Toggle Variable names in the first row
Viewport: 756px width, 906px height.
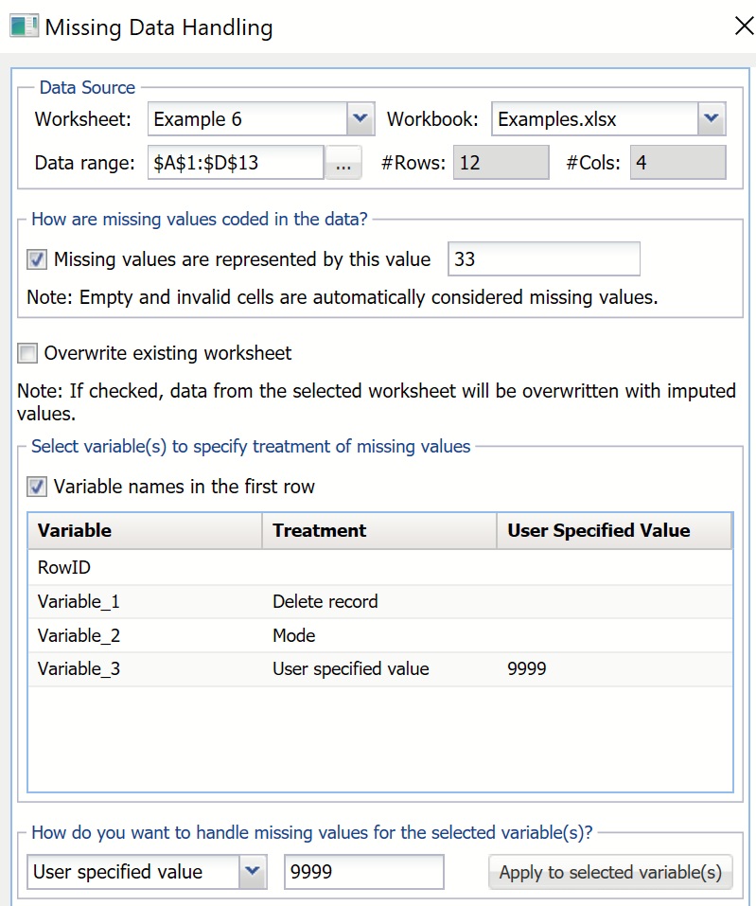coord(37,488)
